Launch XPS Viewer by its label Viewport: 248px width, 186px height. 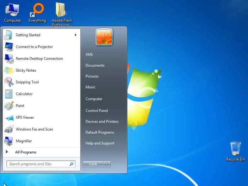[25, 117]
